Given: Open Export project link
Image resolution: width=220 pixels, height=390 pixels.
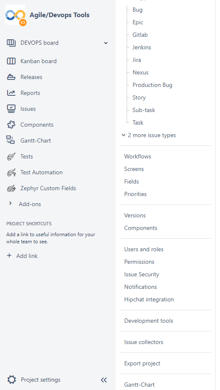Looking at the screenshot, I should [142, 363].
